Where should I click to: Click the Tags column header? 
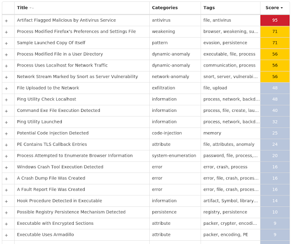pos(209,8)
